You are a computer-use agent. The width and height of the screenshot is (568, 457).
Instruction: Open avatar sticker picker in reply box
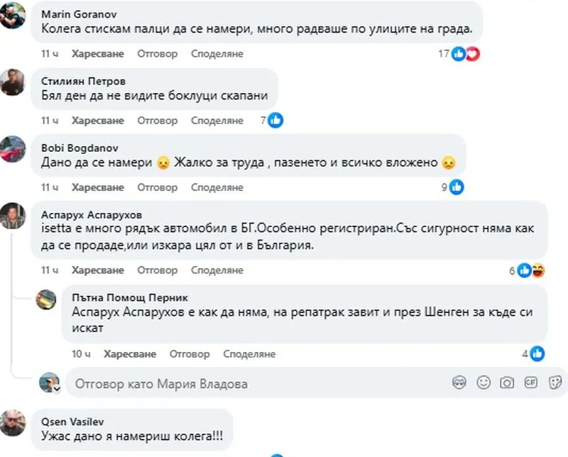(459, 383)
